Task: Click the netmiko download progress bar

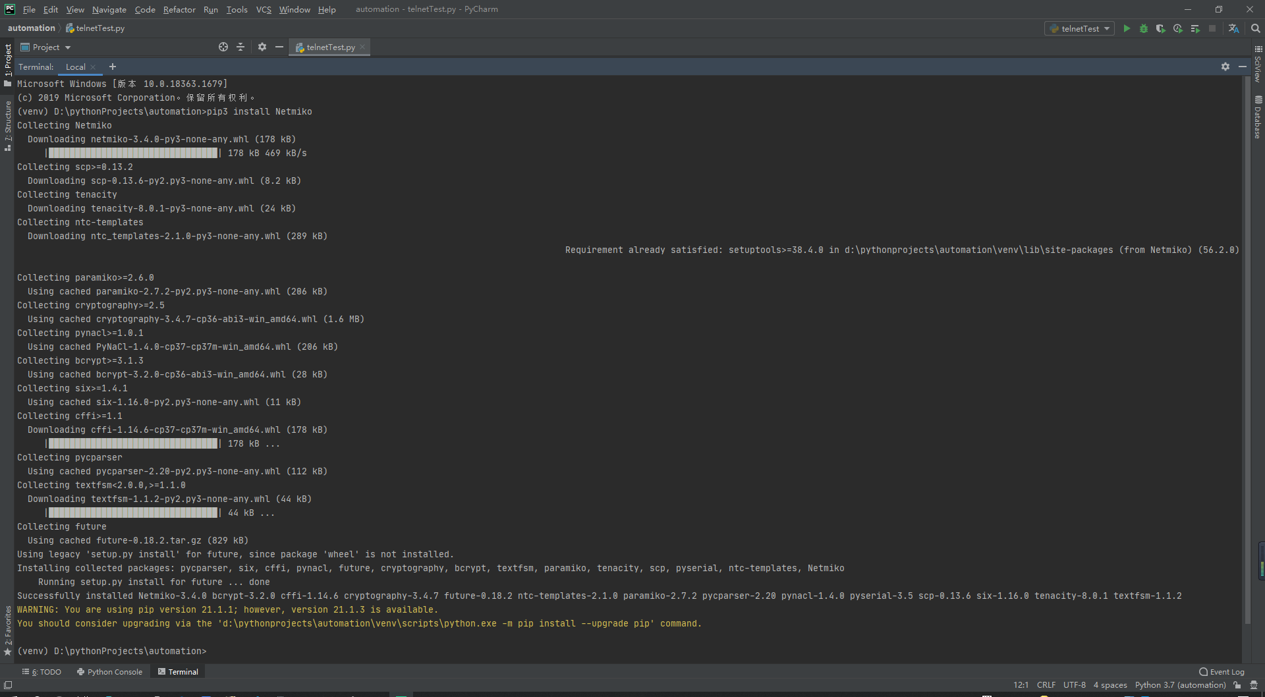Action: (x=133, y=153)
